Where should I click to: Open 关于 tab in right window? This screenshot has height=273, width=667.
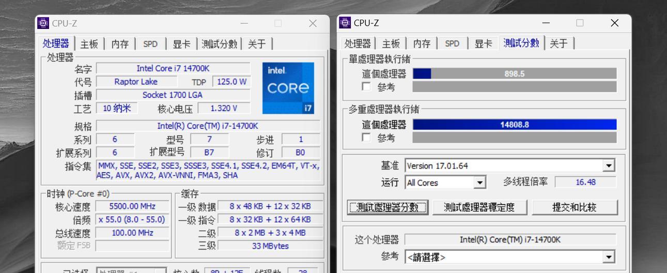pyautogui.click(x=559, y=43)
